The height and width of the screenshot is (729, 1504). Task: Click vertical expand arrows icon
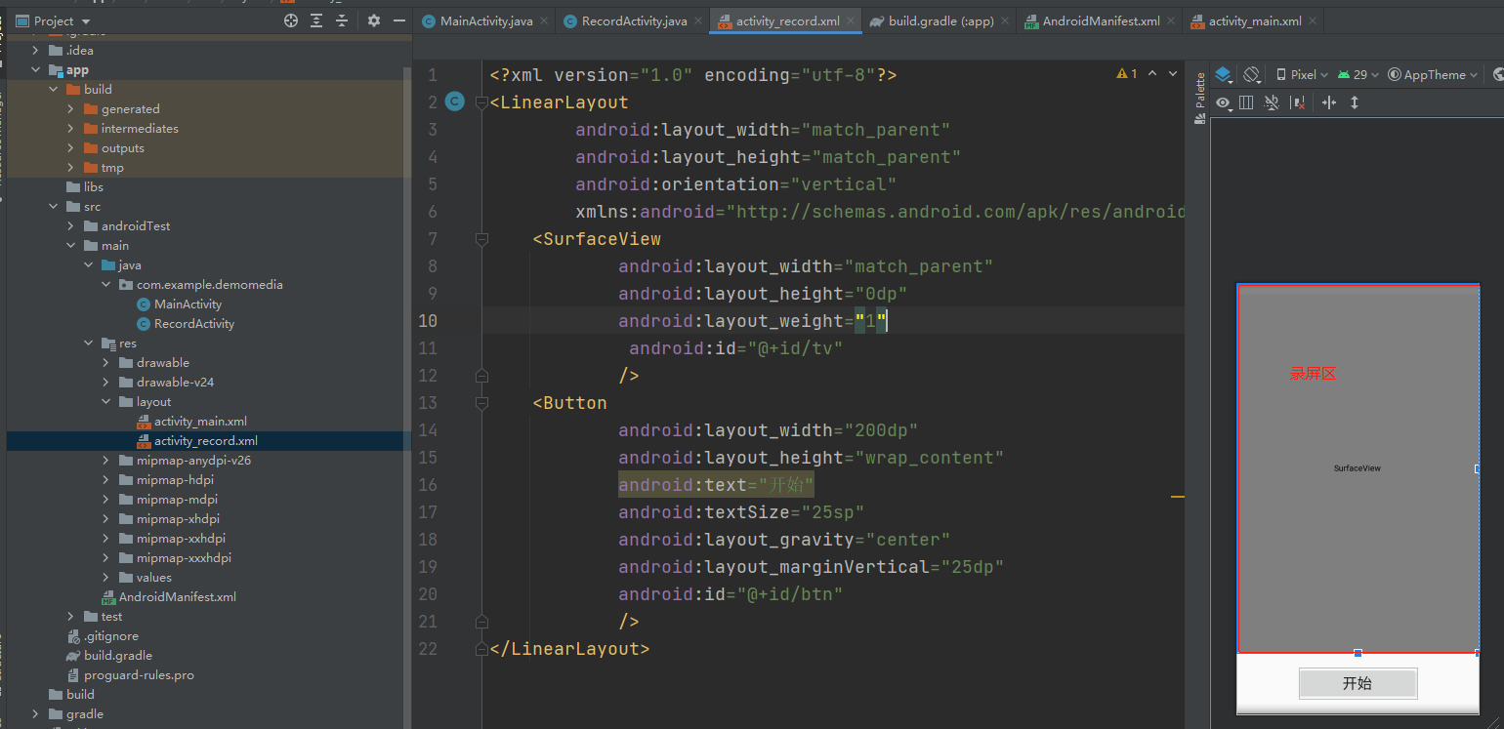click(1355, 102)
